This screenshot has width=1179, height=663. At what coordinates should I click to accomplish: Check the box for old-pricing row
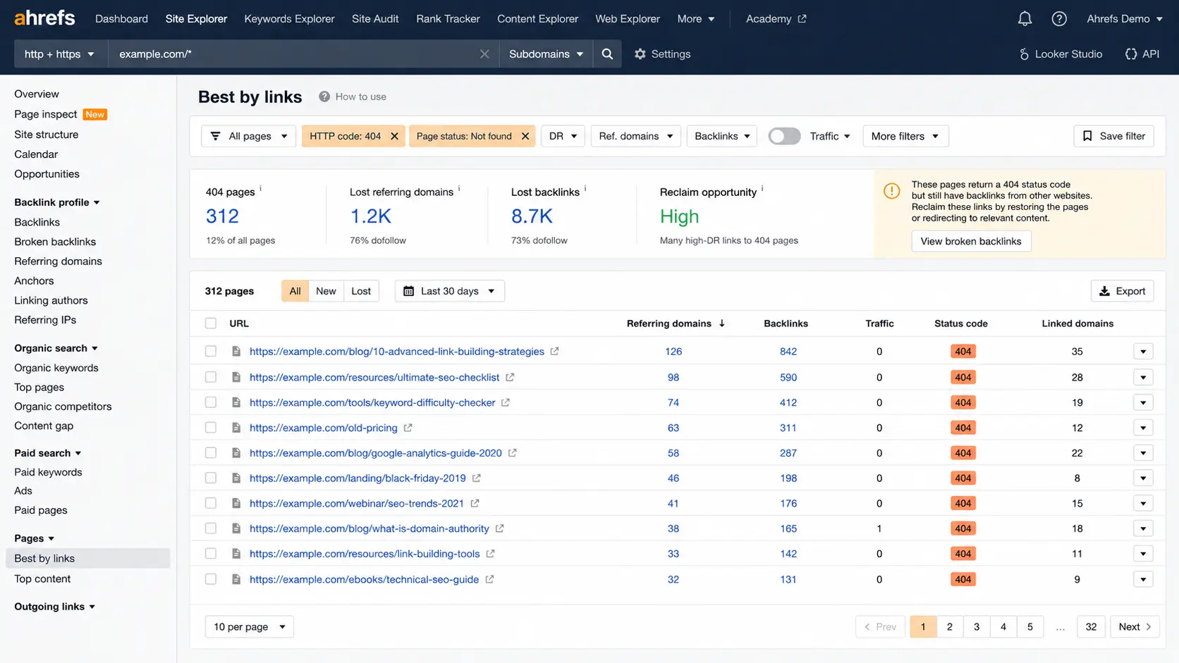(211, 428)
